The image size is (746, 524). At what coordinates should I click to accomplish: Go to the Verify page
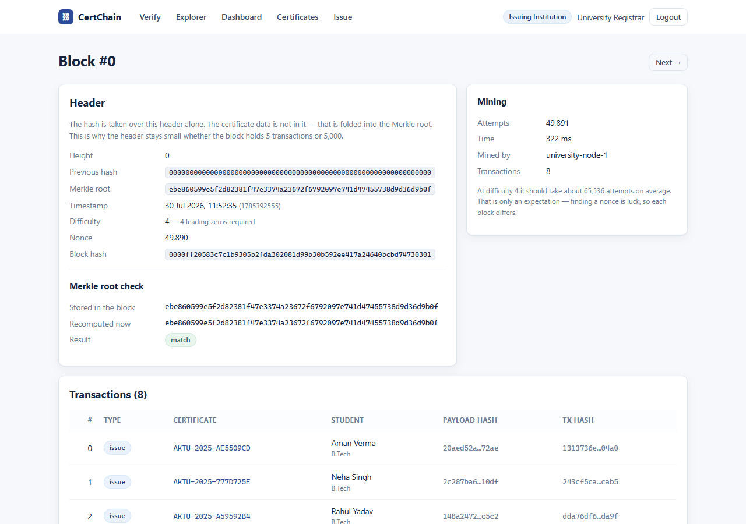150,17
